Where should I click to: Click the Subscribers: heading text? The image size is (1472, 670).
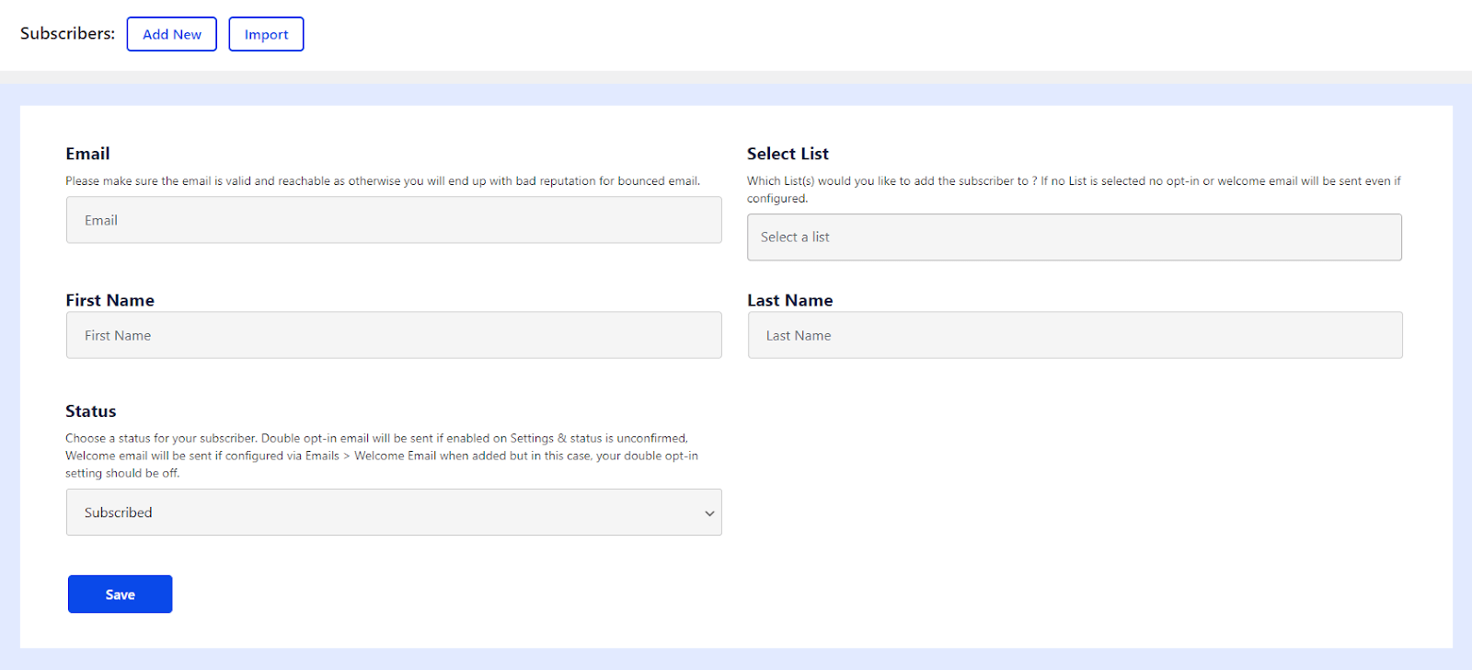pyautogui.click(x=67, y=33)
